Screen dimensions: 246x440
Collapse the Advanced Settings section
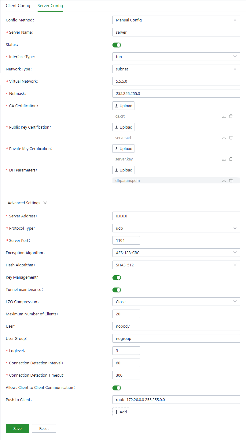coord(27,203)
